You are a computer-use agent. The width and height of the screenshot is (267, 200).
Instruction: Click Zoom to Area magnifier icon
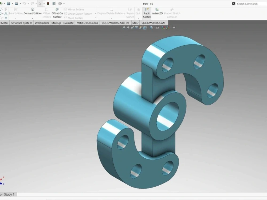128,27
